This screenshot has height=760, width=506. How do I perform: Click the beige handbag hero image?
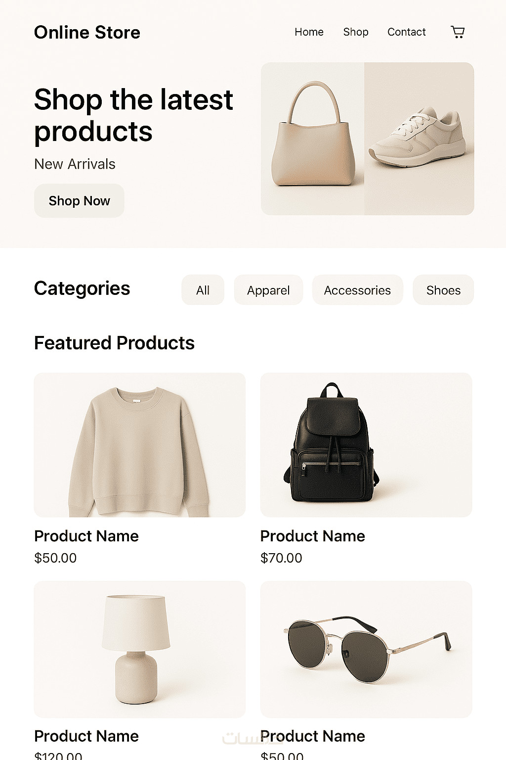coord(313,139)
